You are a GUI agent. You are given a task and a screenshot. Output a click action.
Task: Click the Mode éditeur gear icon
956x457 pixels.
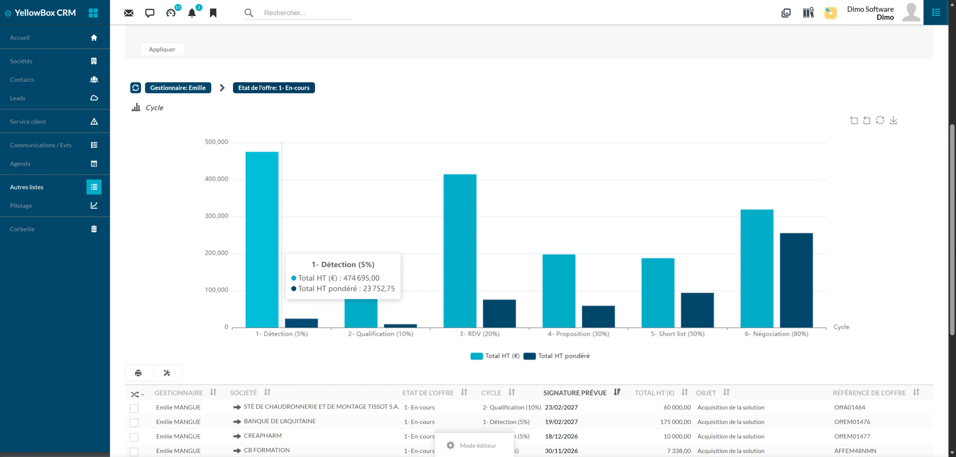click(x=450, y=445)
